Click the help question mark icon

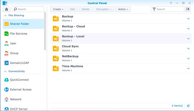click(171, 3)
